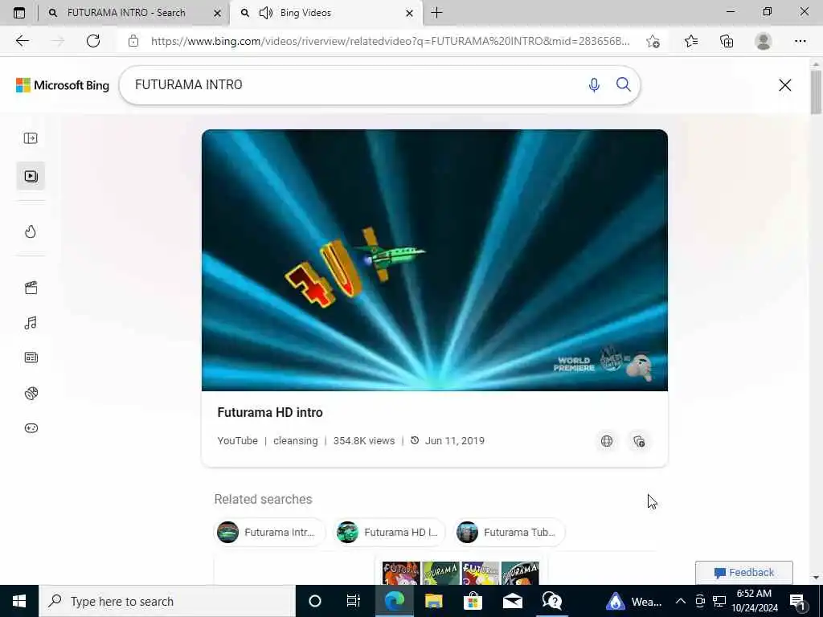
Task: Open File Explorer from the taskbar
Action: (433, 601)
